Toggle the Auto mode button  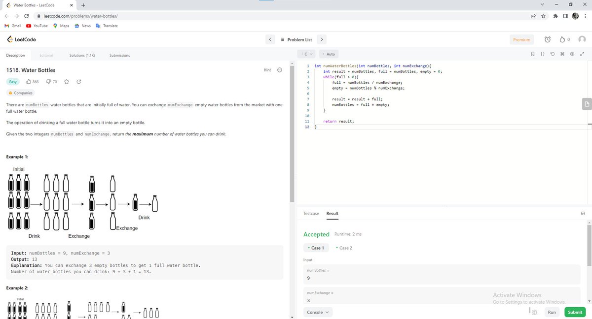point(329,54)
